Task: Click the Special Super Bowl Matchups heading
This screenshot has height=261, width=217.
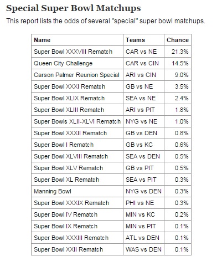Action: pos(74,8)
